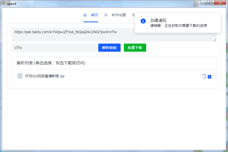This screenshot has width=228, height=152.
Task: Minimize the speed window
Action: [204, 3]
